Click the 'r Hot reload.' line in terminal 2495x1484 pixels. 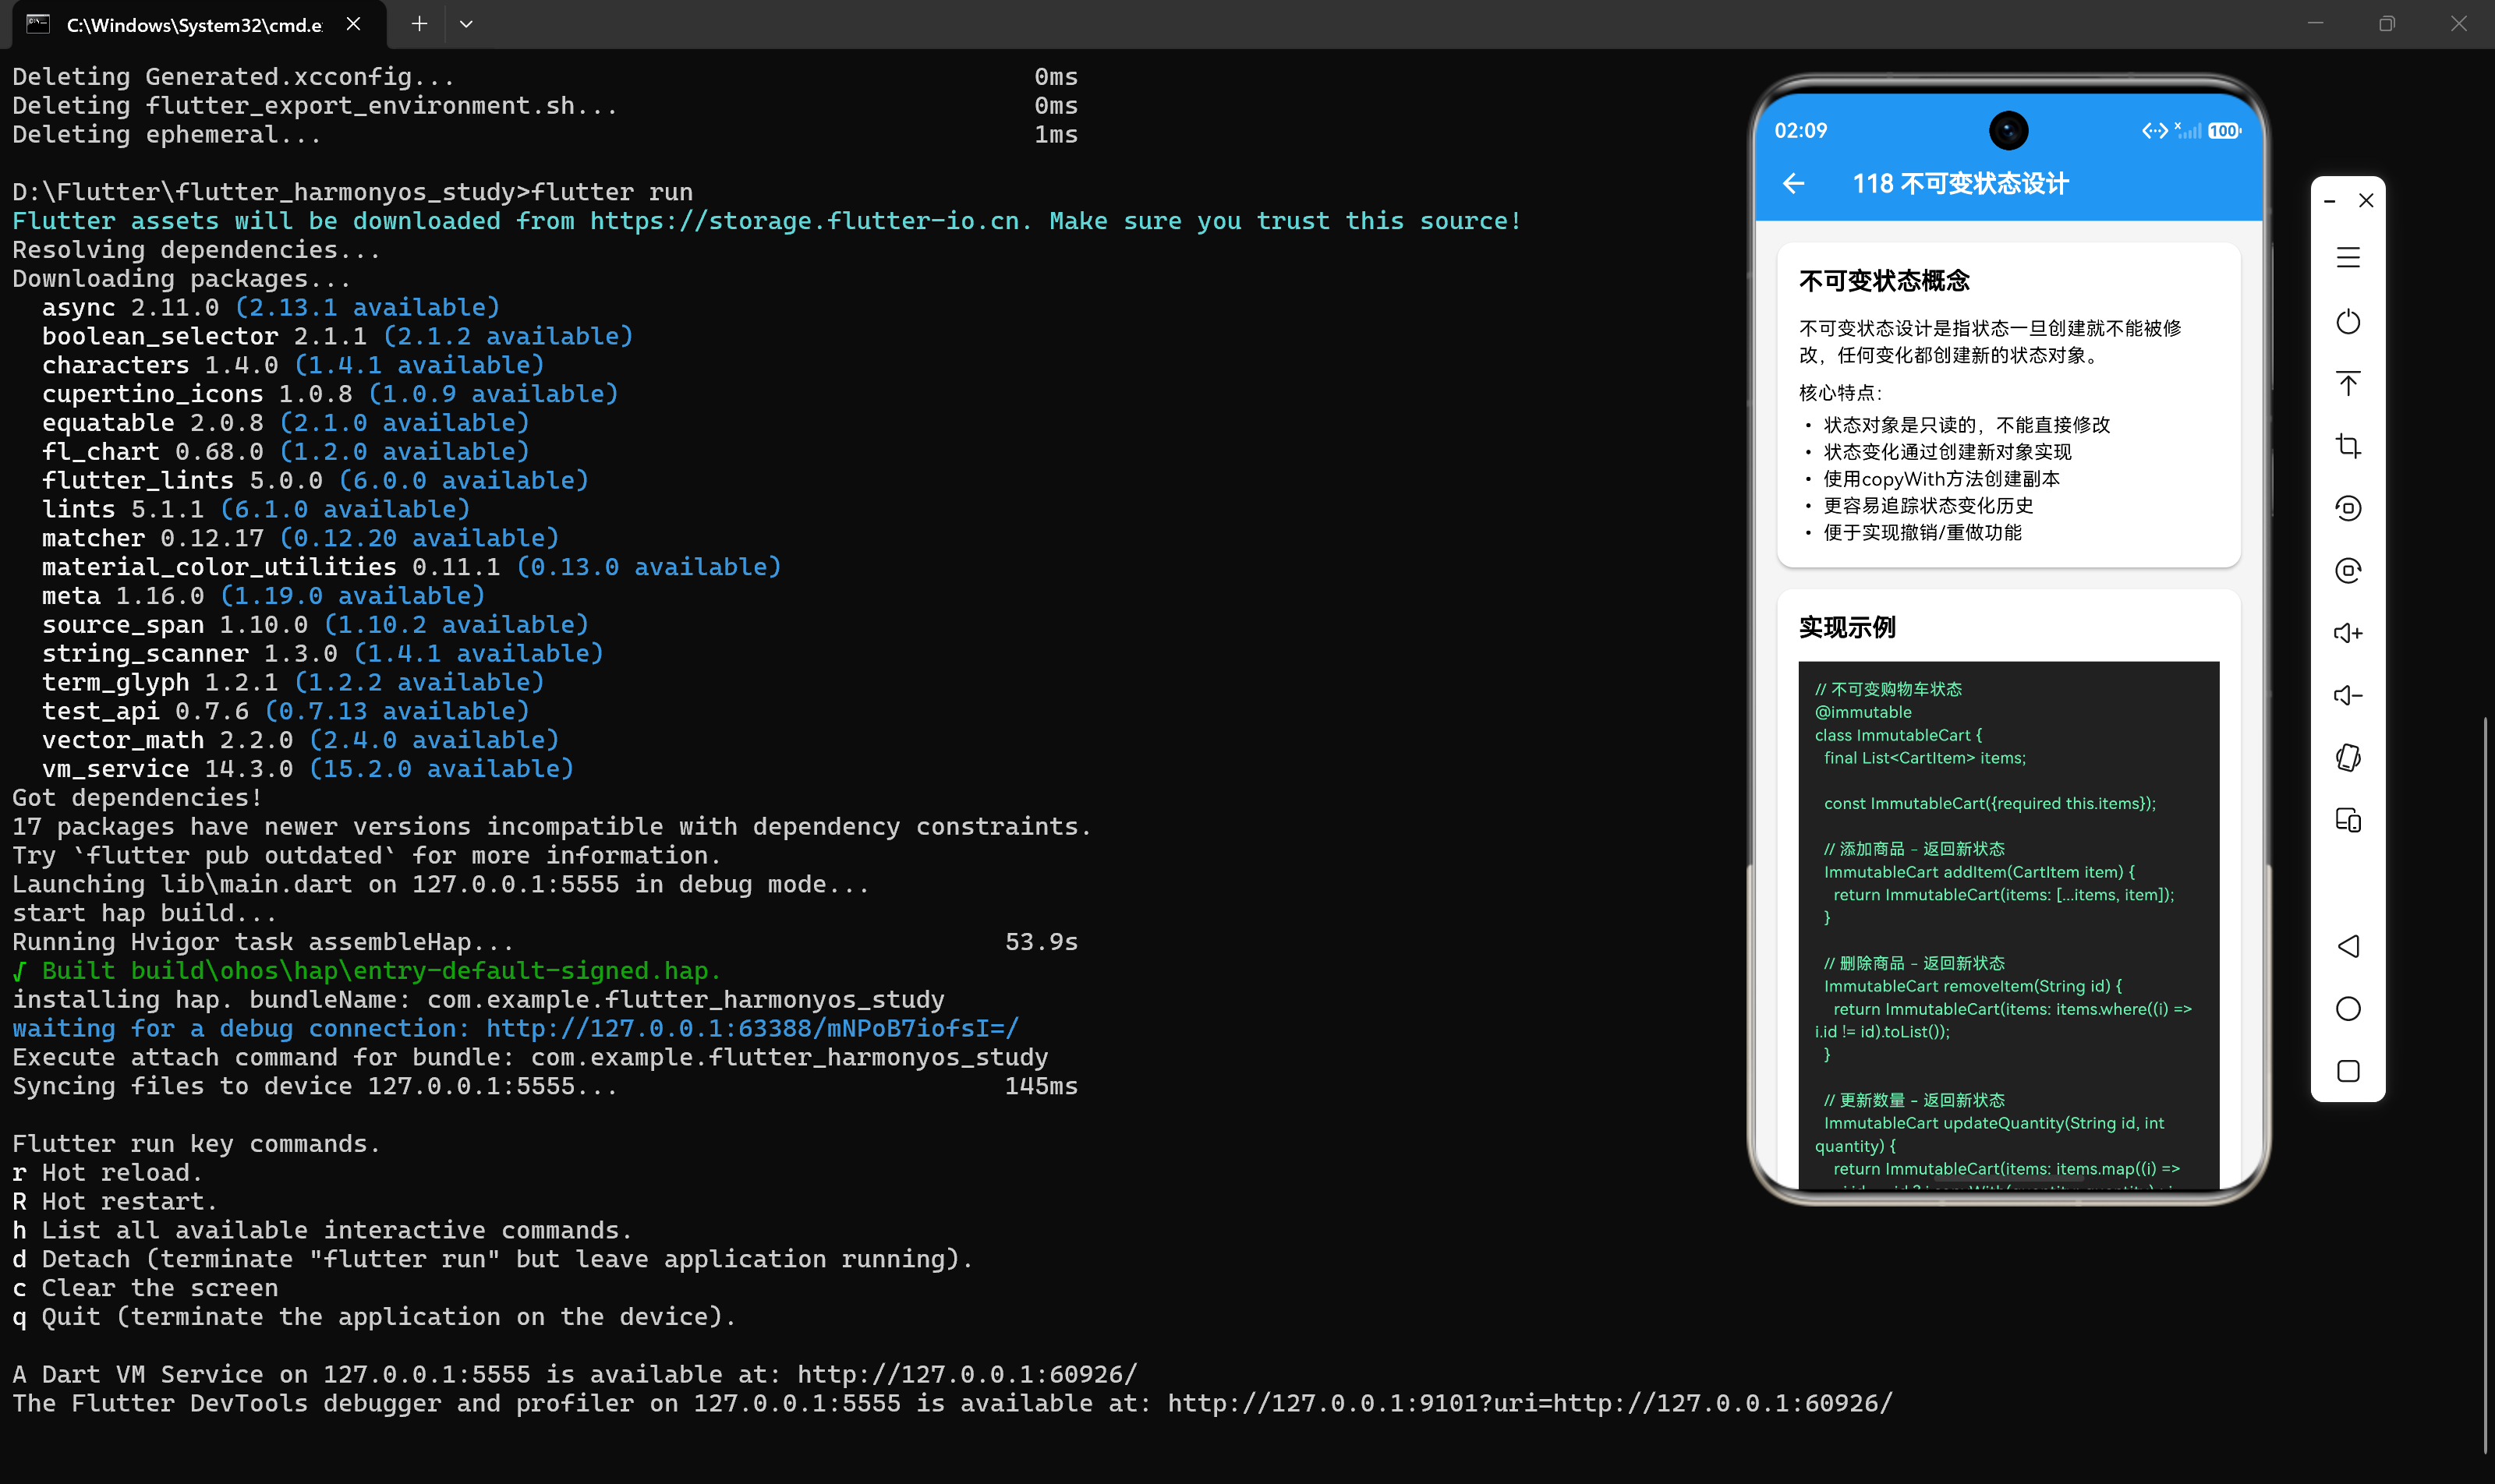click(x=107, y=1172)
